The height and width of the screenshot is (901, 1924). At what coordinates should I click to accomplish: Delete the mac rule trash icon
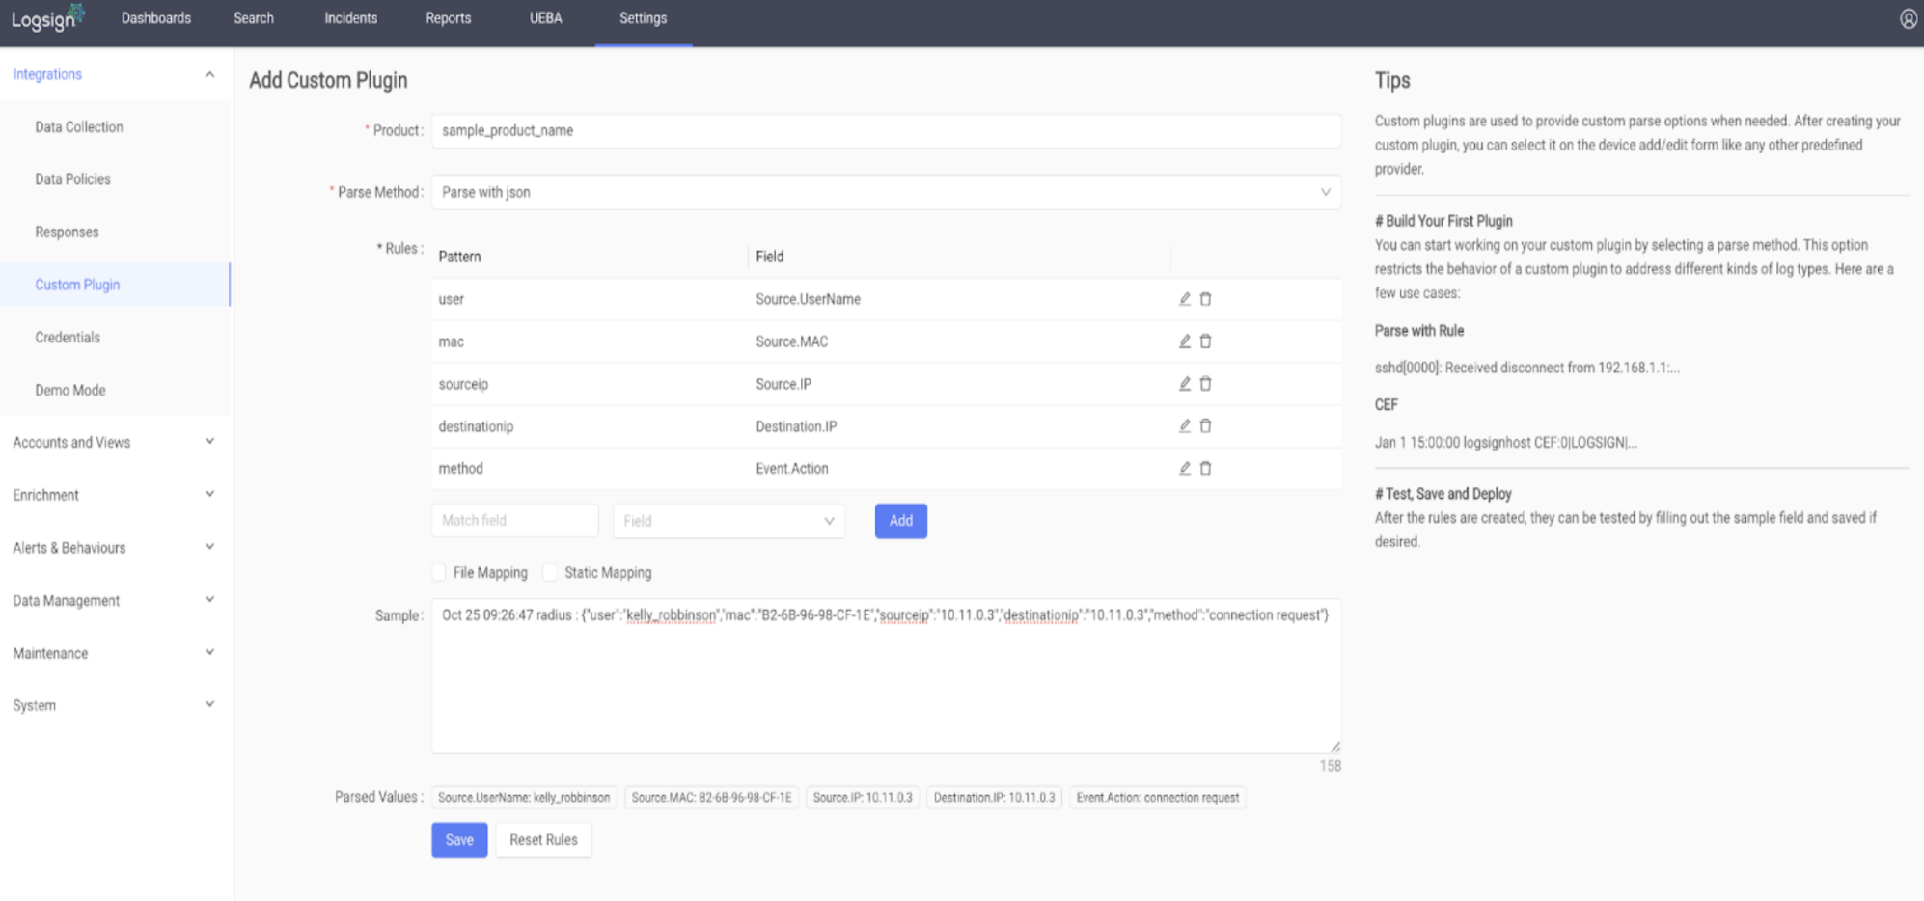click(x=1205, y=341)
